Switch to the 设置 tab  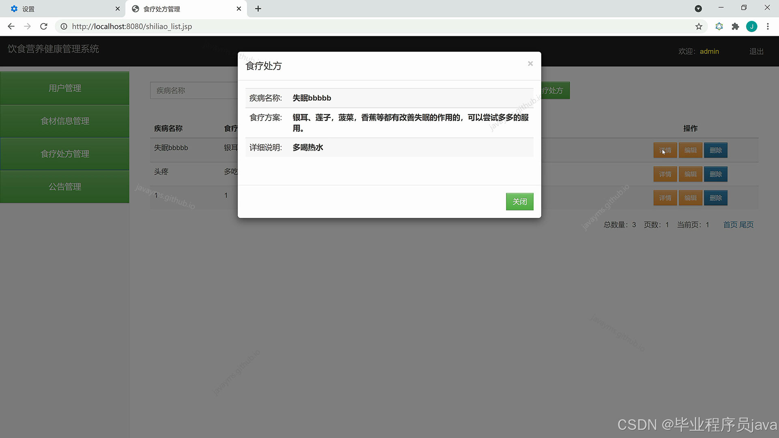pyautogui.click(x=63, y=9)
